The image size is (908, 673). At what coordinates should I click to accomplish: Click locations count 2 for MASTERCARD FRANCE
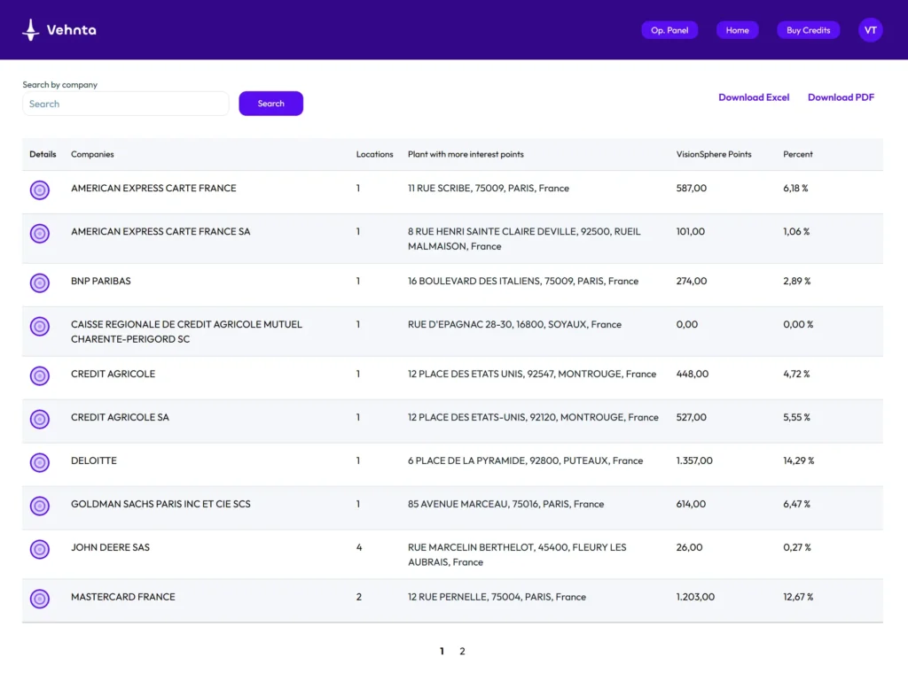[x=359, y=597]
